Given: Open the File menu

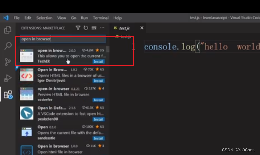Looking at the screenshot, I should [16, 18].
